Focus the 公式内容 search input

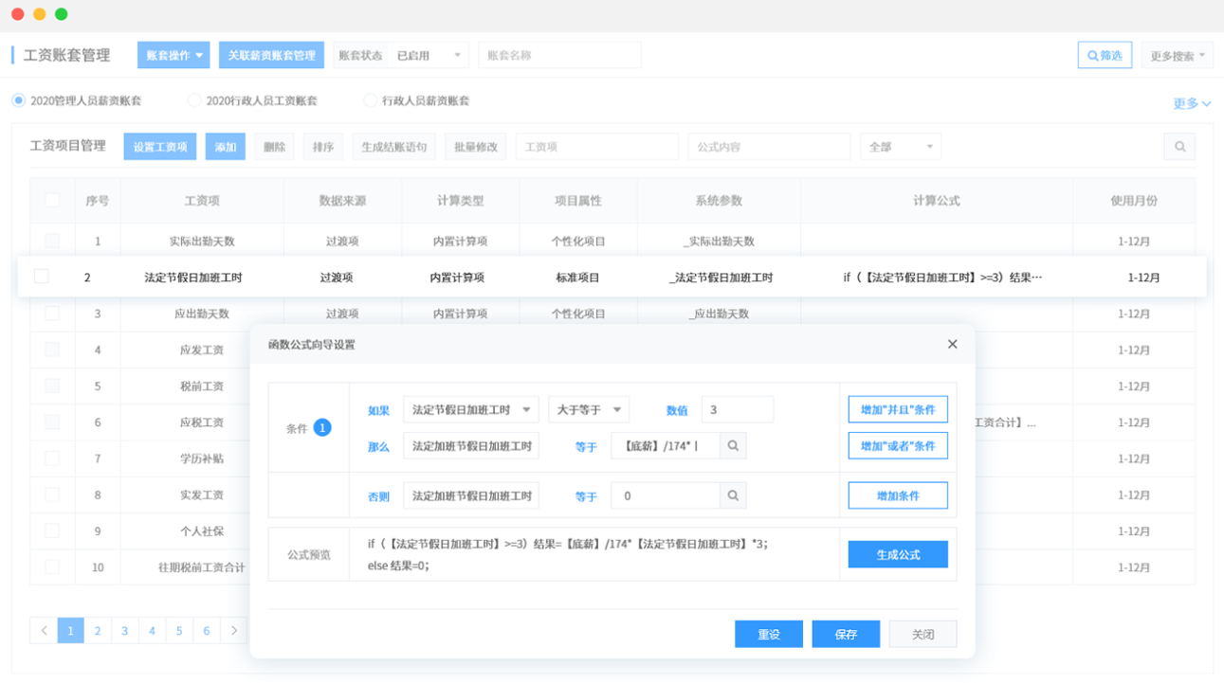(x=769, y=147)
